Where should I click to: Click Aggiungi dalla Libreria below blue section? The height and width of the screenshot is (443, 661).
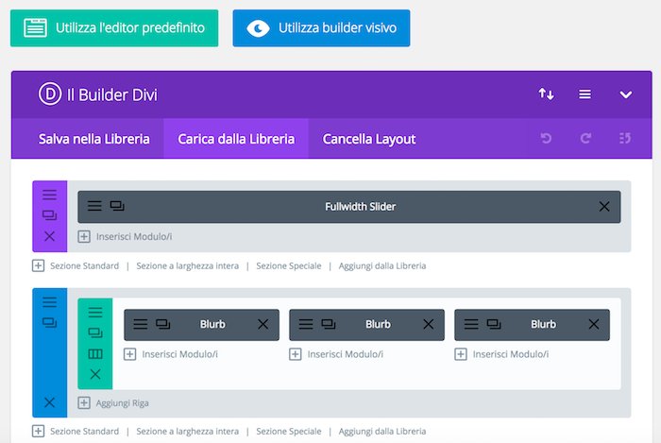point(381,432)
